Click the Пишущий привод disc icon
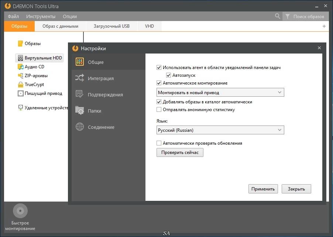Viewport: 333px width, 237px height. [x=20, y=93]
